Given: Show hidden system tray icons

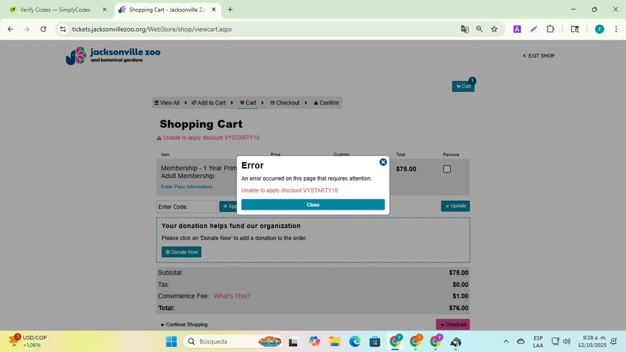Looking at the screenshot, I should coord(506,342).
